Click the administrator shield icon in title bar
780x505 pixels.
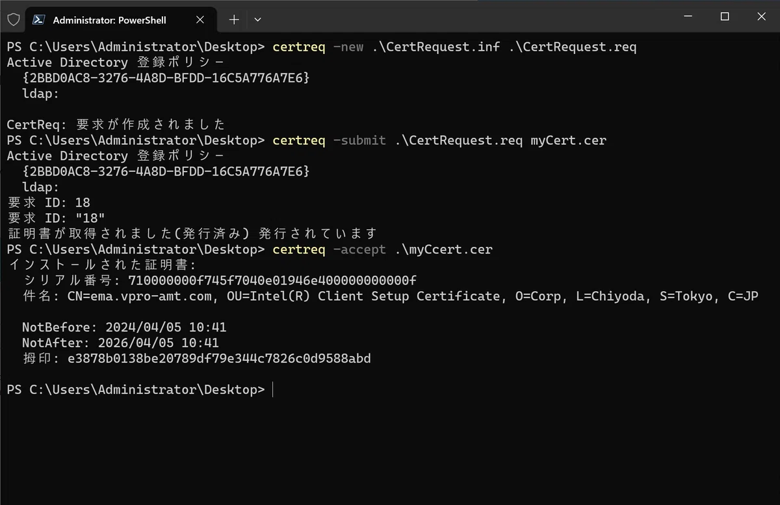(14, 19)
